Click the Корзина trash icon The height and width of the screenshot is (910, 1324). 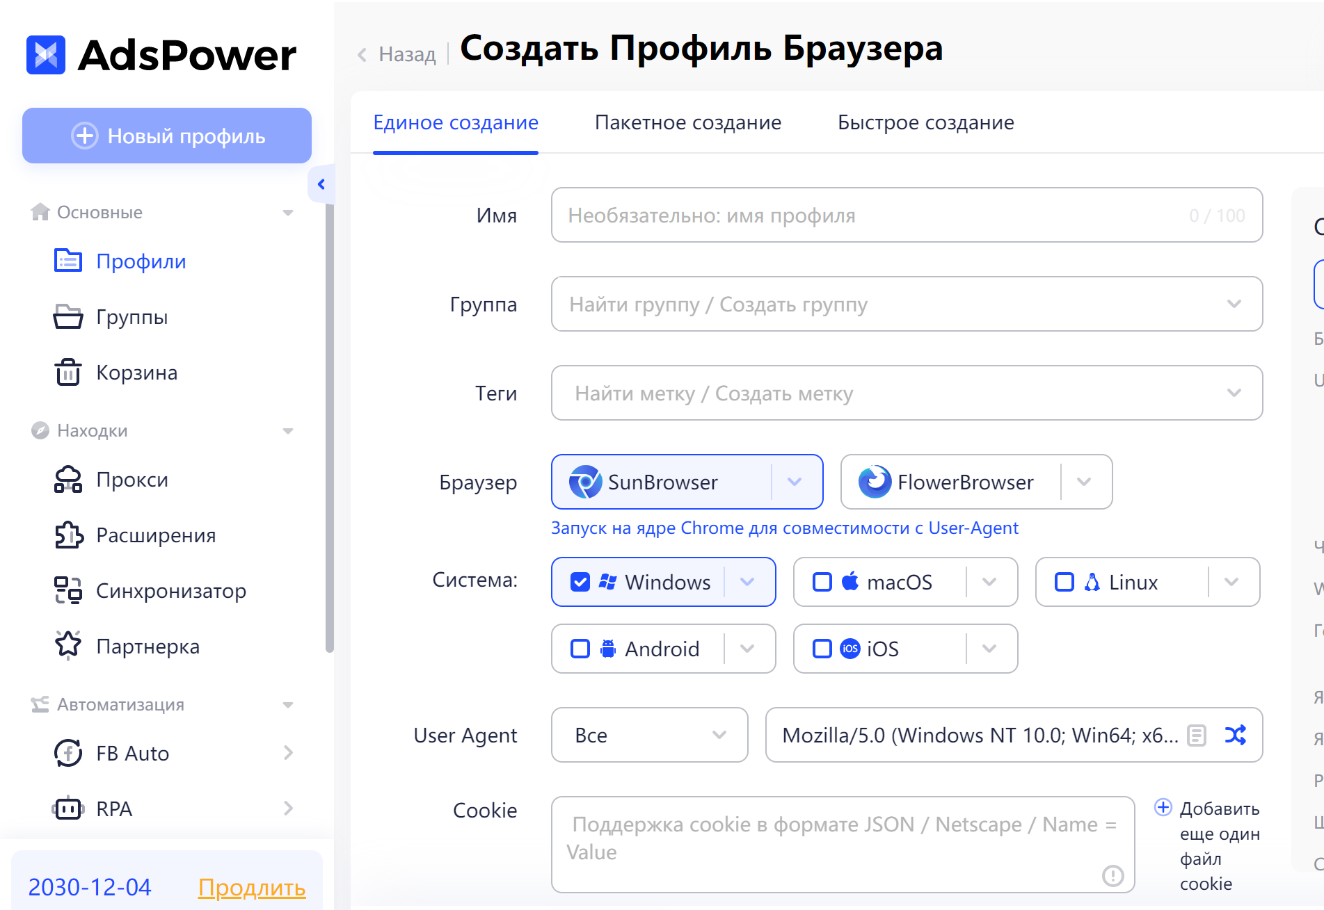pos(68,372)
